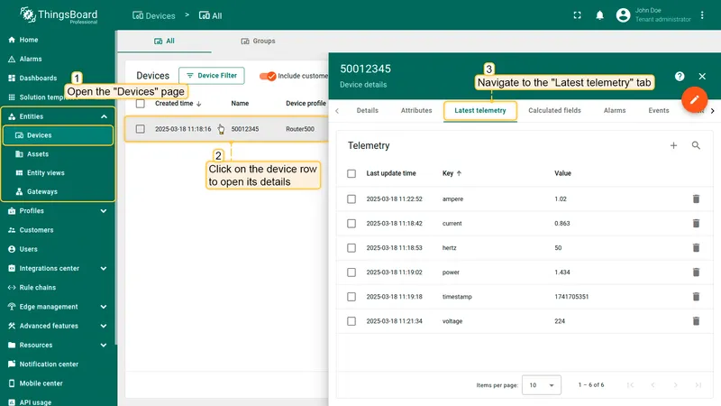Select the Latest telemetry tab
The height and width of the screenshot is (406, 721).
pyautogui.click(x=480, y=110)
